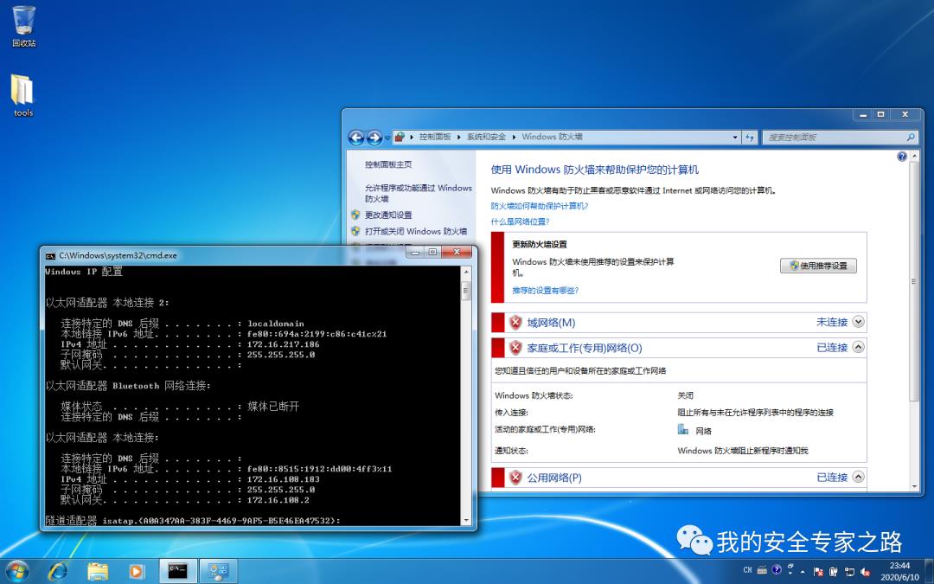Click 系统和安全 in the breadcrumb

click(x=486, y=137)
